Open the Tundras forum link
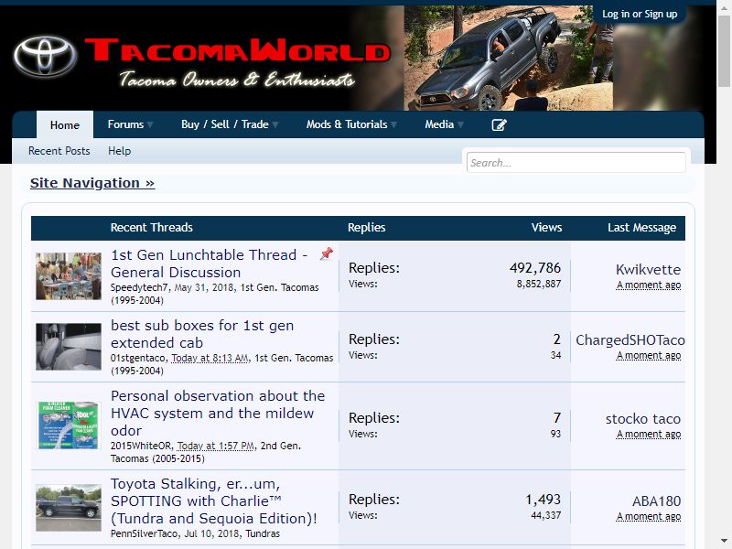Image resolution: width=732 pixels, height=549 pixels. 263,533
